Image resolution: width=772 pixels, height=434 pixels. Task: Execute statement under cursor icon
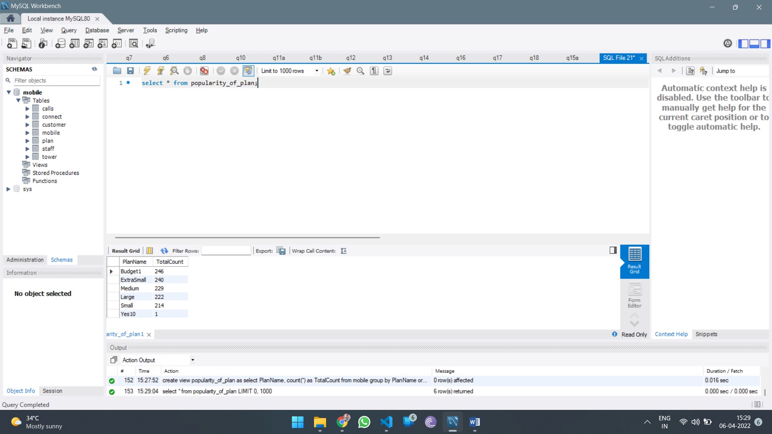point(160,71)
